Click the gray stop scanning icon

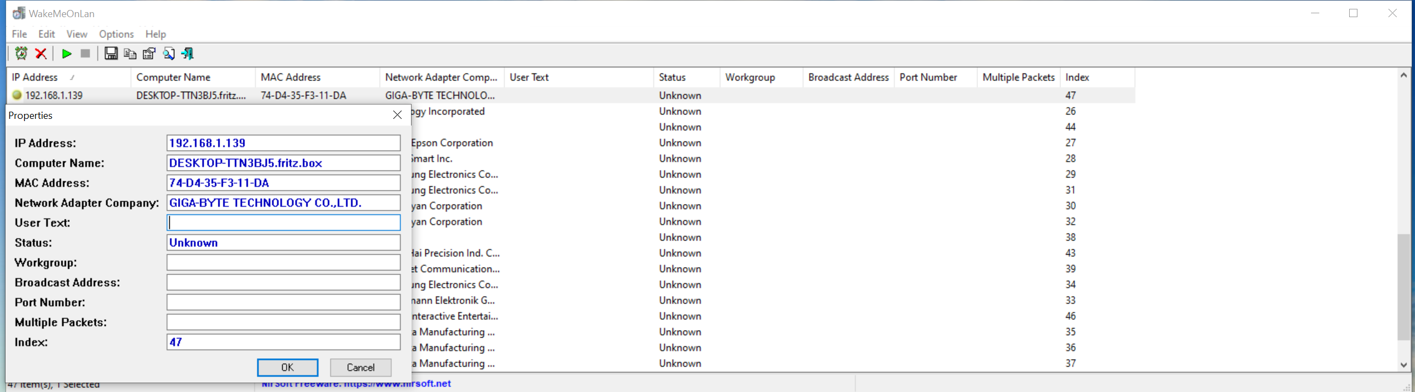pyautogui.click(x=85, y=54)
